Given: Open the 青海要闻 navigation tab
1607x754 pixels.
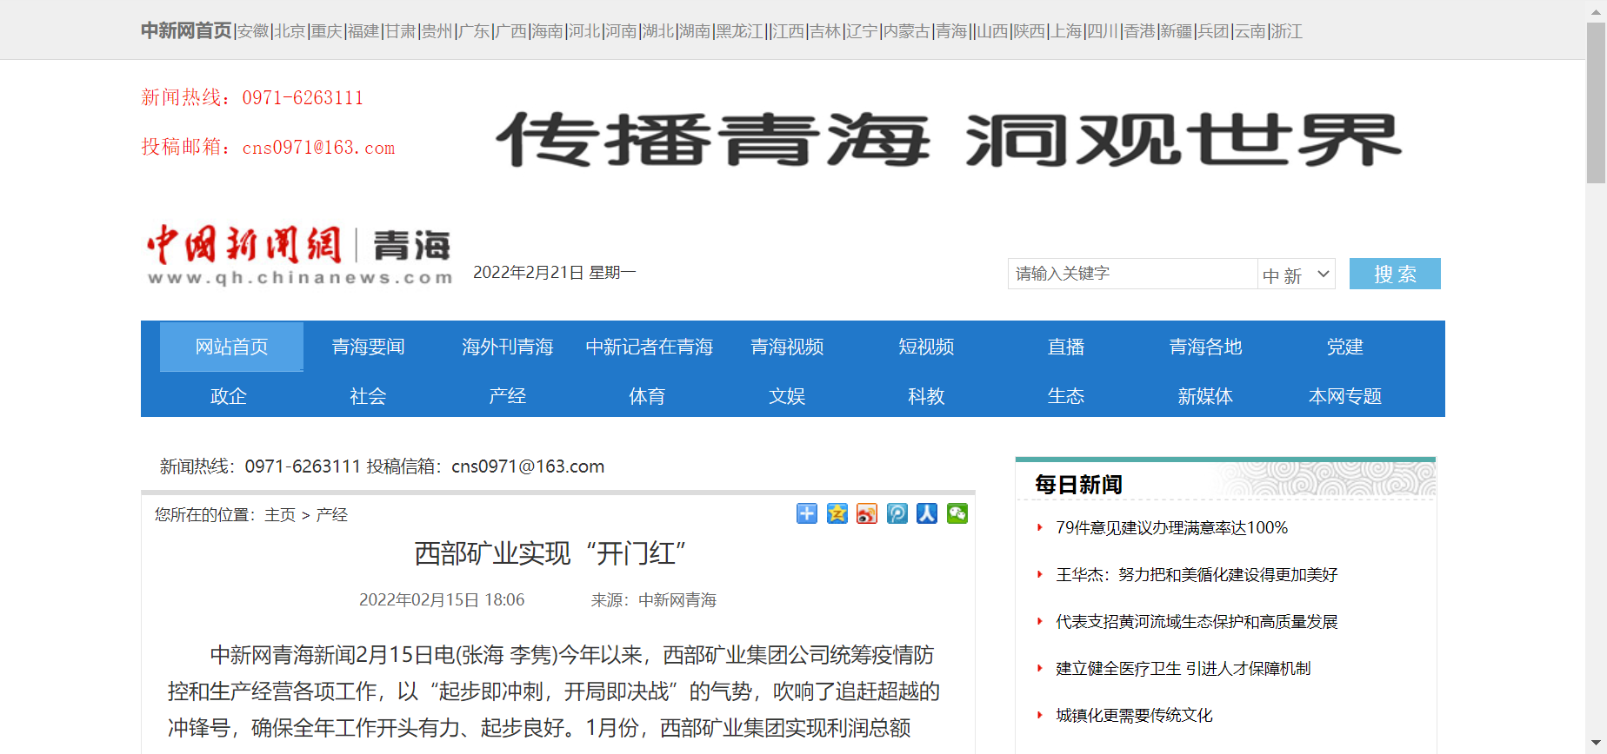Looking at the screenshot, I should pos(368,347).
